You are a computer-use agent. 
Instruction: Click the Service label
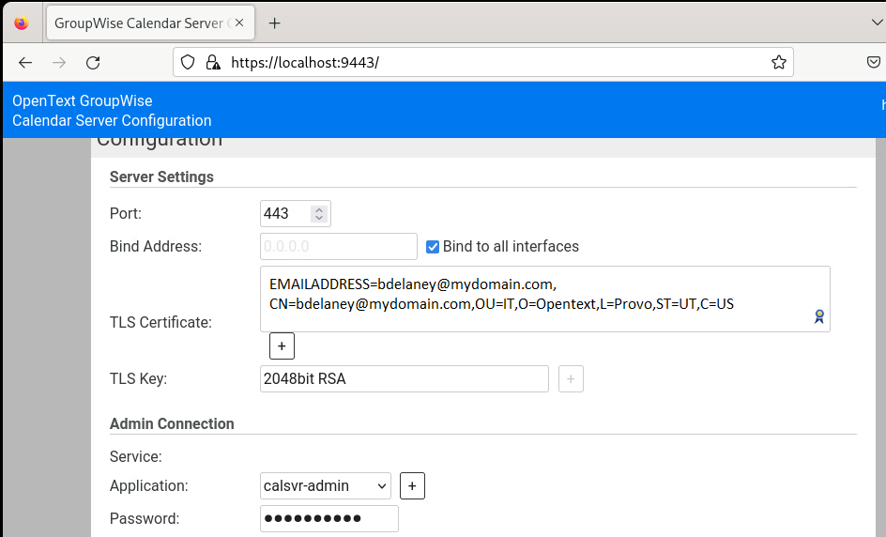[x=135, y=457]
